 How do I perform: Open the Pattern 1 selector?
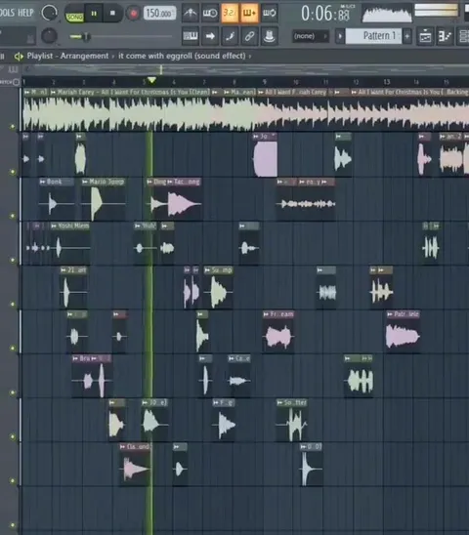pyautogui.click(x=373, y=36)
